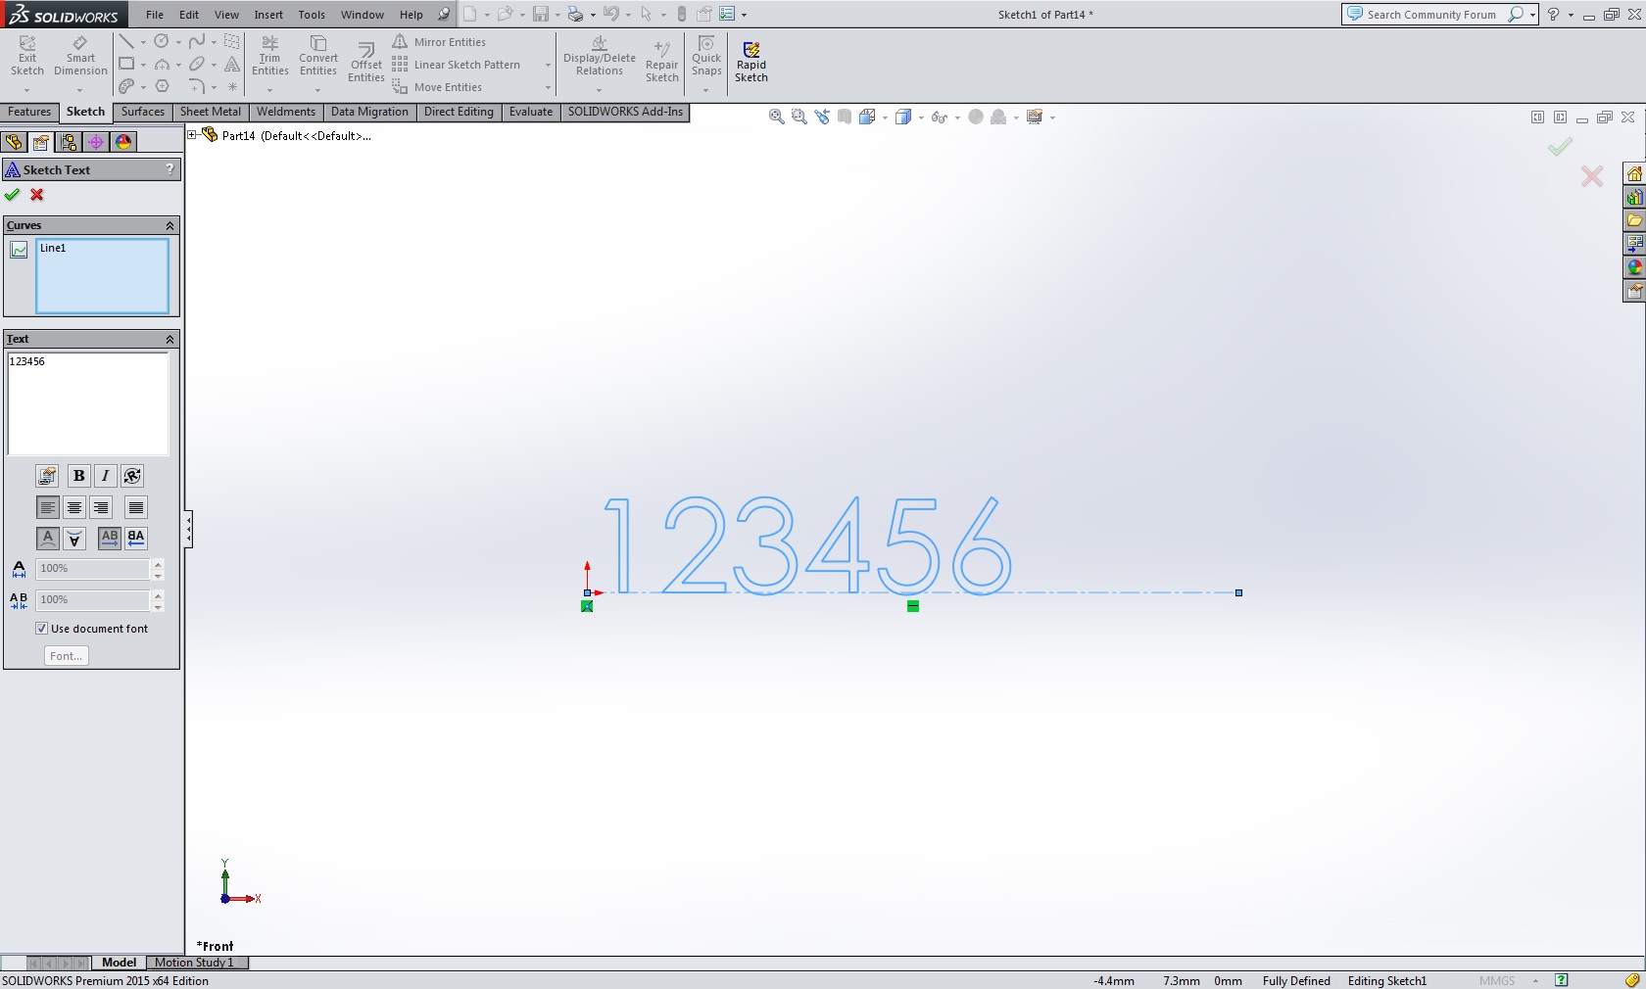The width and height of the screenshot is (1646, 989).
Task: Collapse the Curves section
Action: pos(169,226)
